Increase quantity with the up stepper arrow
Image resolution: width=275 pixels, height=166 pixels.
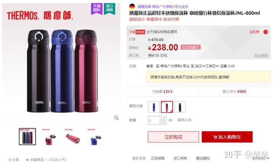pos(163,118)
